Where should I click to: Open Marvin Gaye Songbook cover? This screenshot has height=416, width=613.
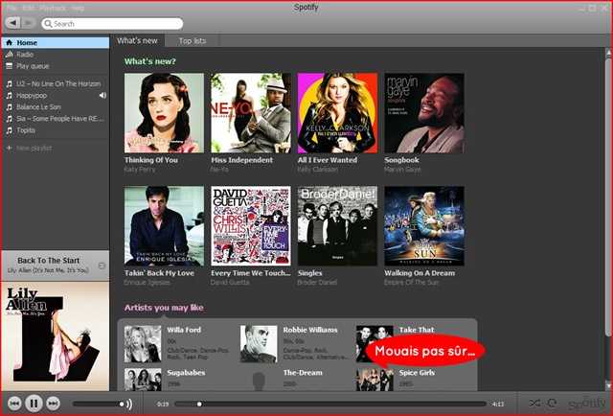pos(424,113)
